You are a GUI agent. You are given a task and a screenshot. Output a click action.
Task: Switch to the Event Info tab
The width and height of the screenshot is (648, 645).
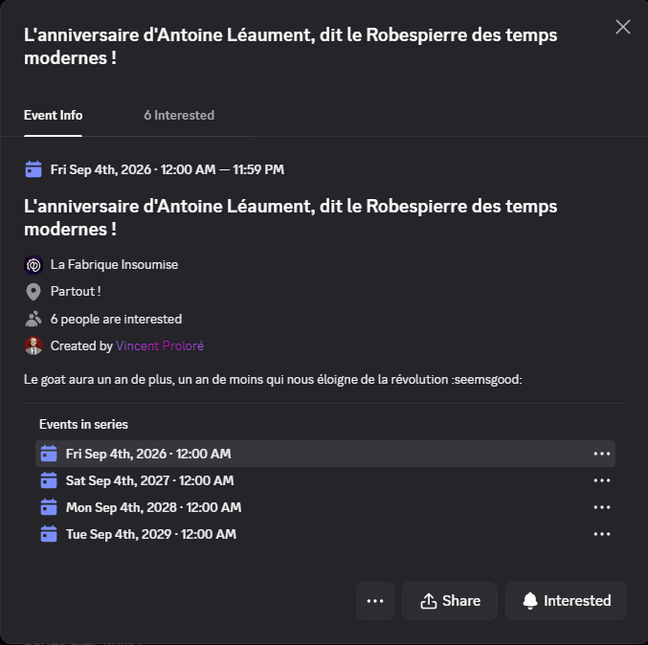coord(53,115)
